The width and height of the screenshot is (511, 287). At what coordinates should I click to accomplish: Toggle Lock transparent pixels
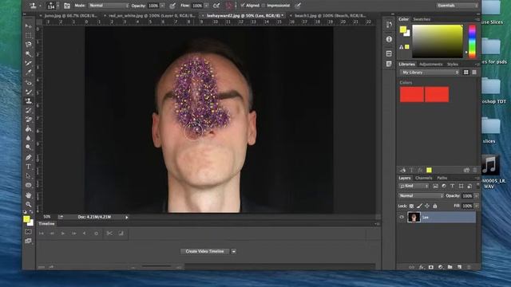[412, 206]
